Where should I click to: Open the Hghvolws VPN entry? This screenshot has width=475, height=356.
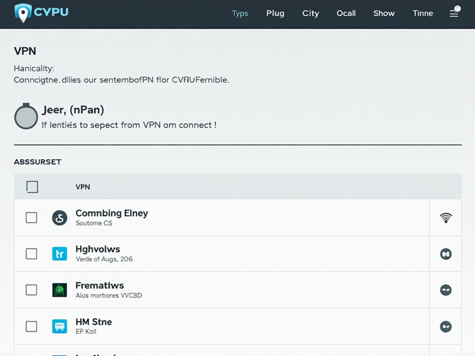click(98, 249)
